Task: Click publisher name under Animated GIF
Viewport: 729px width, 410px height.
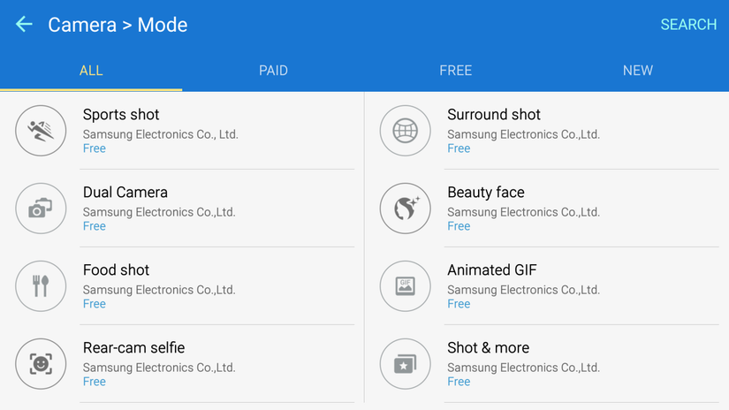Action: [523, 290]
